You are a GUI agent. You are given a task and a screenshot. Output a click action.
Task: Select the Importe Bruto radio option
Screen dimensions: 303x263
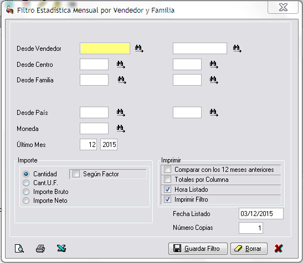(26, 192)
